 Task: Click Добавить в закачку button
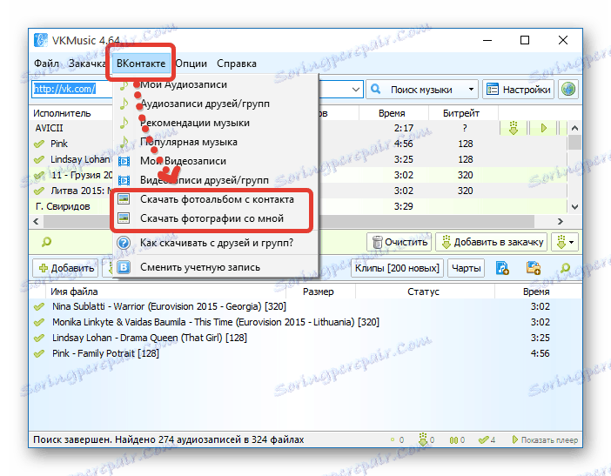point(492,242)
